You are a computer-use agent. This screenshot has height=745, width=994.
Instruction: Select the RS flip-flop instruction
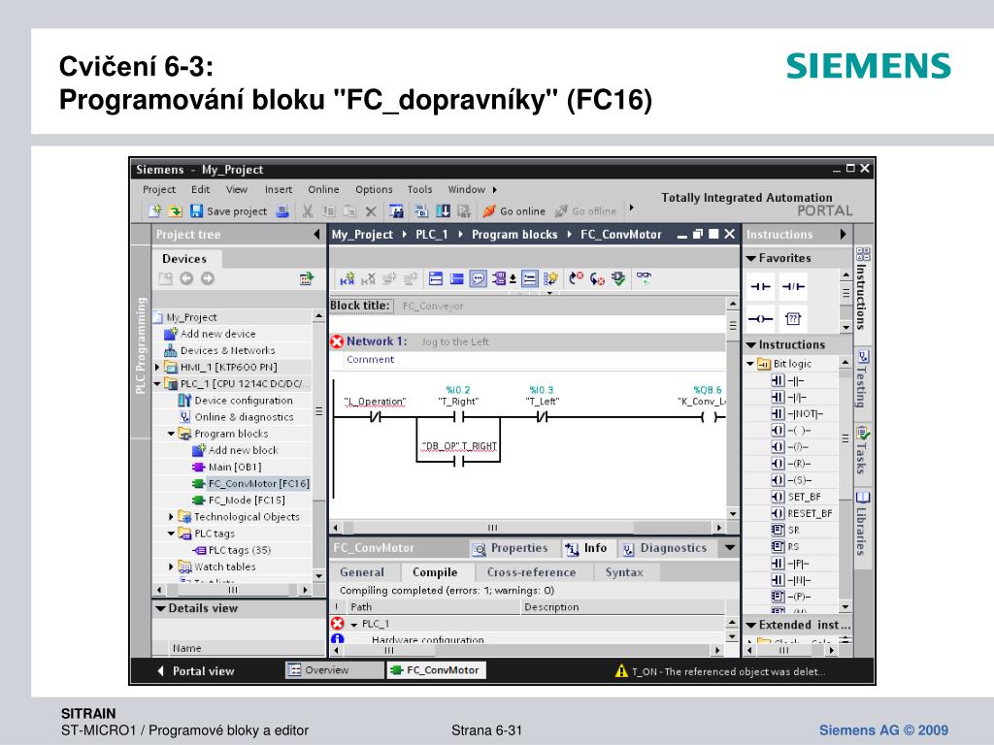click(x=785, y=546)
